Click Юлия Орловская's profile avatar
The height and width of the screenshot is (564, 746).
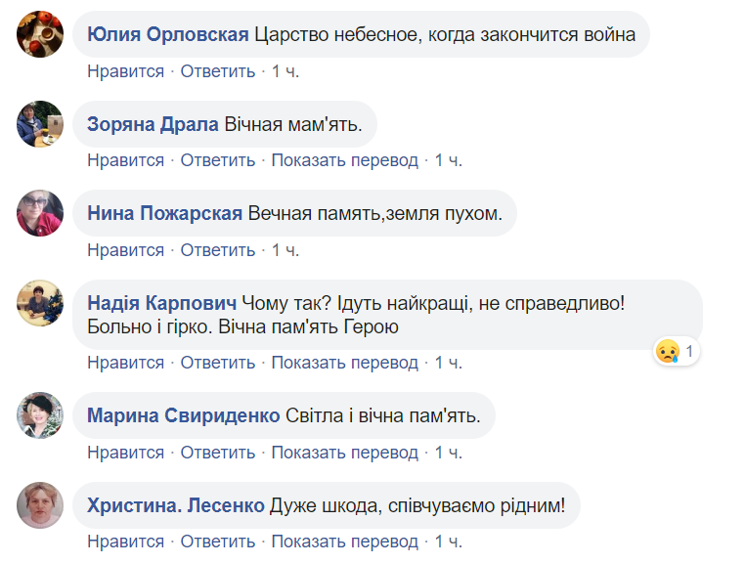click(41, 34)
